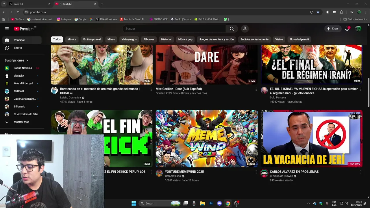This screenshot has width=370, height=208.
Task: Open Solo Fonseca channel avatar
Action: 264,90
